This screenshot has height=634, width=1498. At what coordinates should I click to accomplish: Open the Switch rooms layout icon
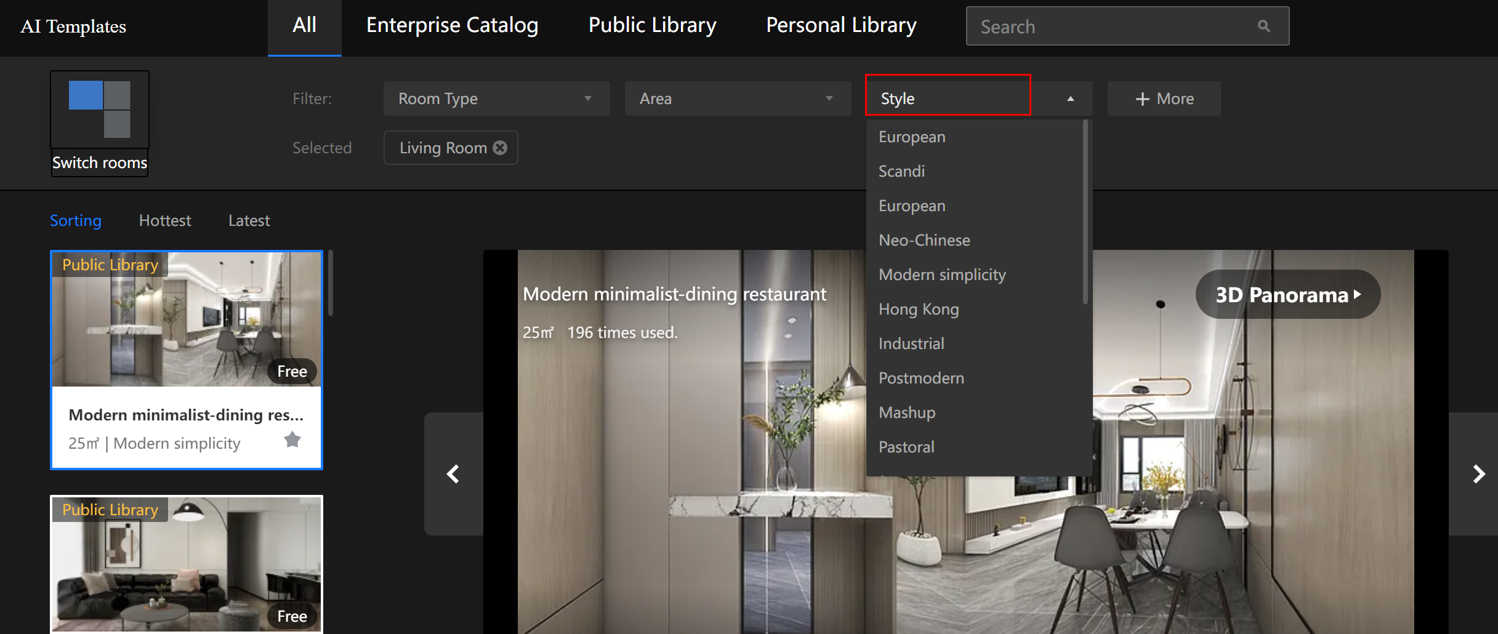pos(100,110)
